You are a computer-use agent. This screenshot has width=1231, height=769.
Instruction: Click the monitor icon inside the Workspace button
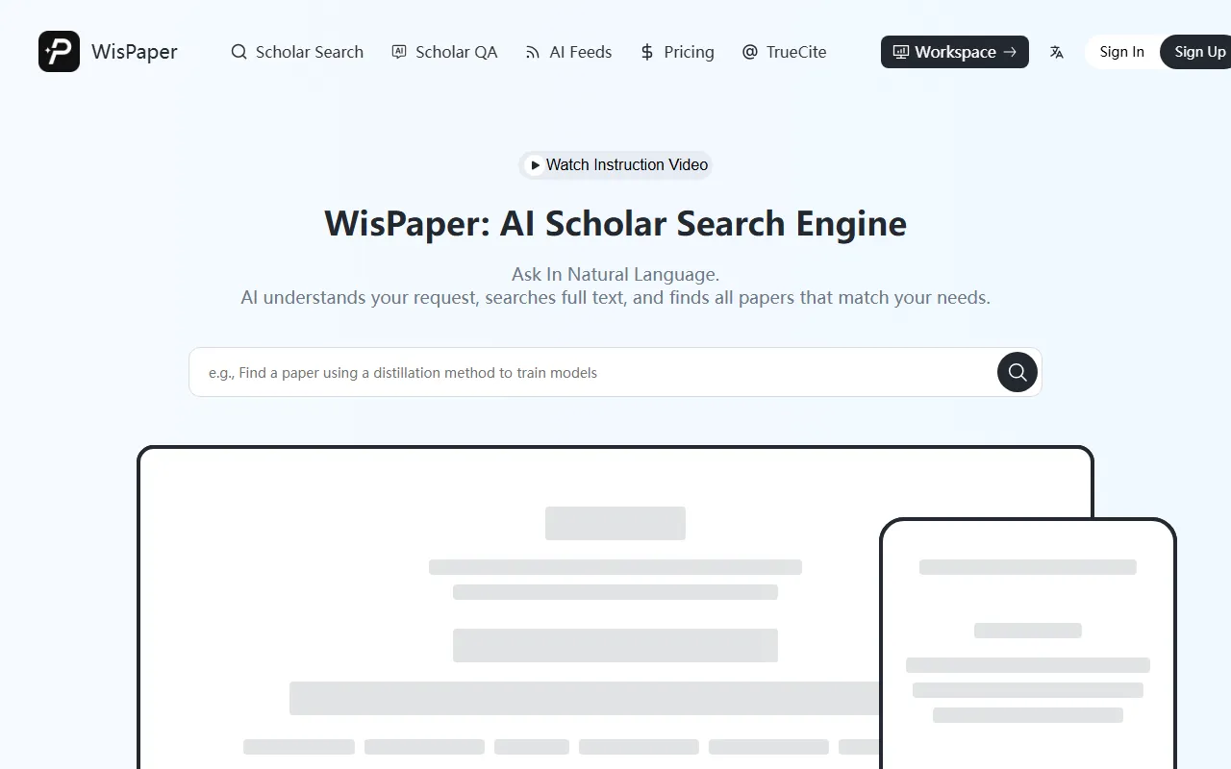(899, 52)
